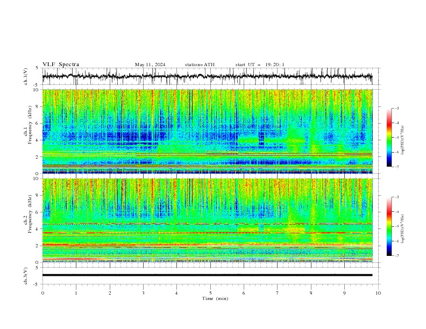Screen dimensions: 426x329
Task: Click time axis tick label "6"
Action: click(x=244, y=293)
